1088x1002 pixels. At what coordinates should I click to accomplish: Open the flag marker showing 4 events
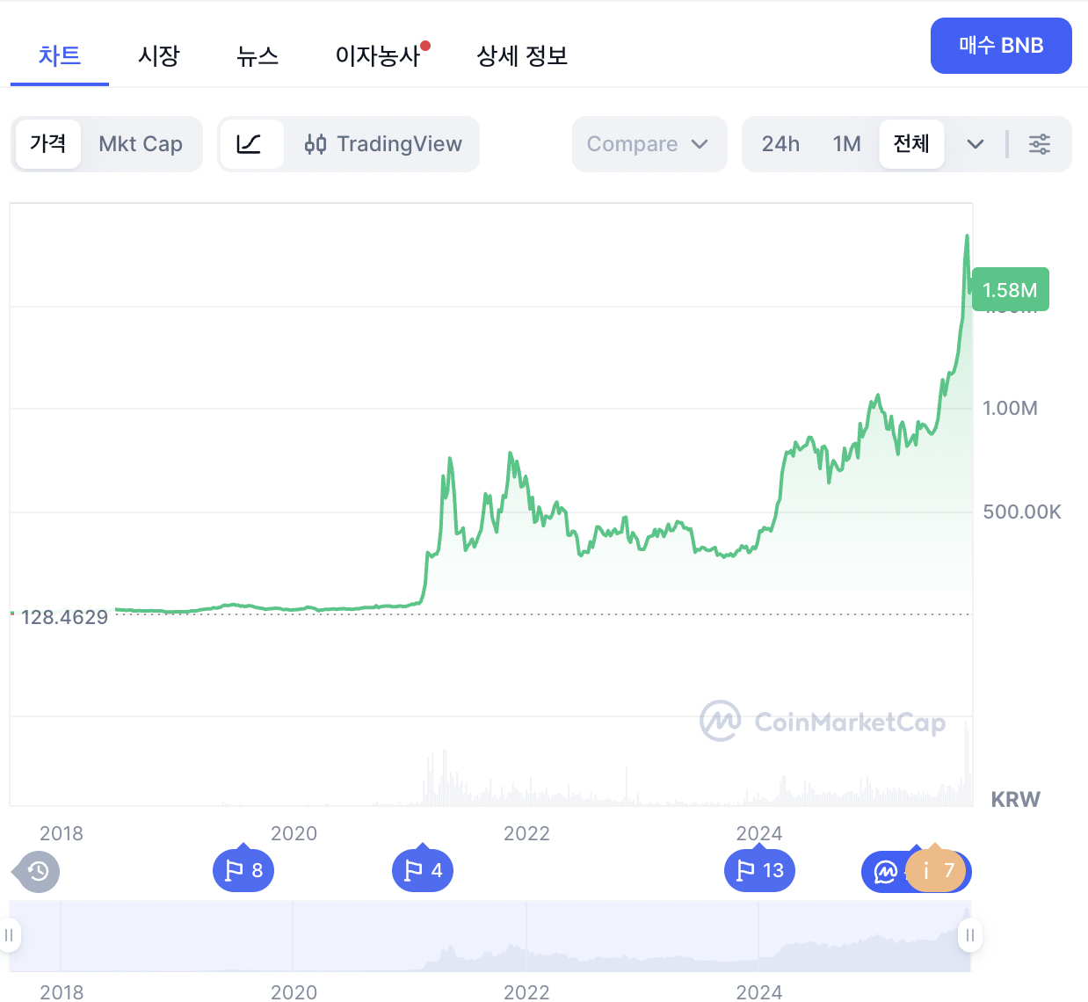tap(423, 870)
